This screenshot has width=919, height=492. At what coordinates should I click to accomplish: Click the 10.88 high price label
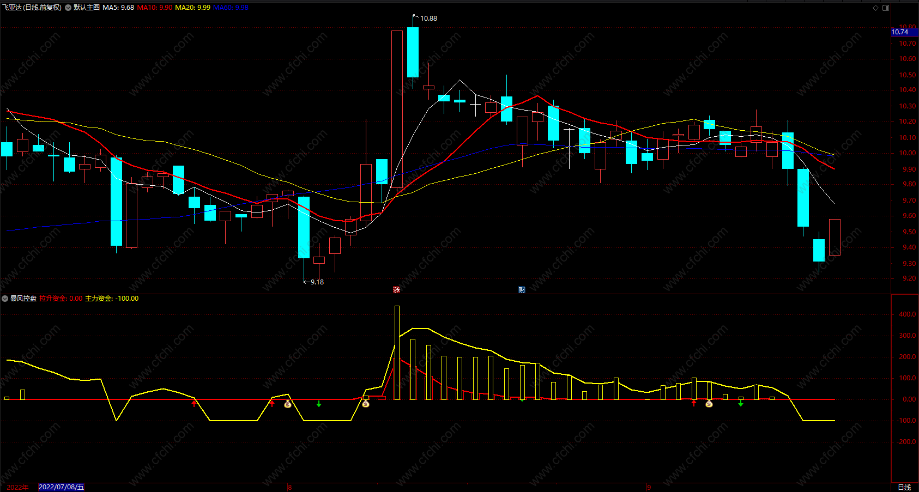(428, 19)
